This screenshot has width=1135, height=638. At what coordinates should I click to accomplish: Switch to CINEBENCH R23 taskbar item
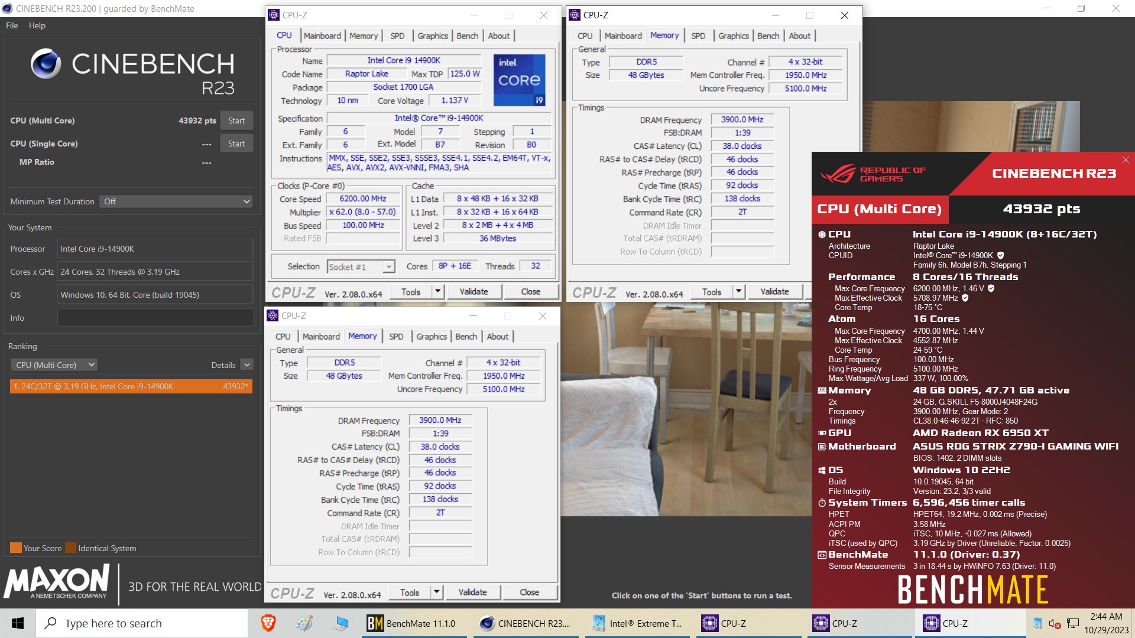point(524,623)
